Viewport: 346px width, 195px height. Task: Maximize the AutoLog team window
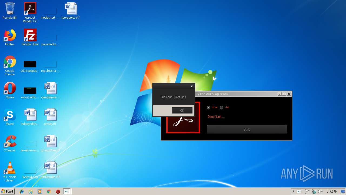pyautogui.click(x=284, y=94)
